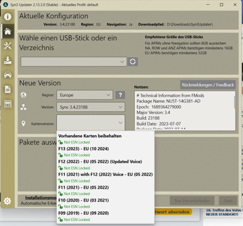Click unlock icon under F11 (2021) with F12 Voice entry
The height and width of the screenshot is (226, 243).
60,181
